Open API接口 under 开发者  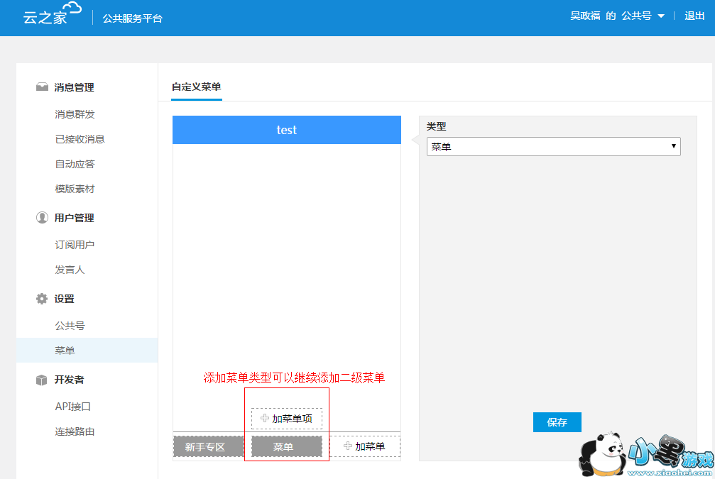[x=72, y=407]
